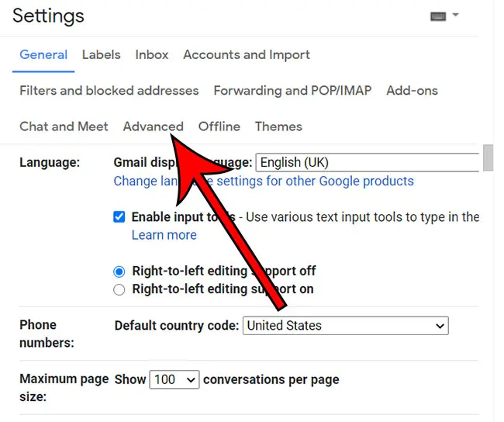
Task: Open the Default country code dropdown
Action: (x=345, y=326)
